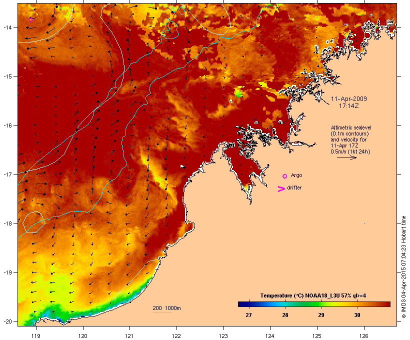Image resolution: width=410 pixels, height=340 pixels.
Task: Click the '-17' latitude axis label
Action: tap(7, 174)
